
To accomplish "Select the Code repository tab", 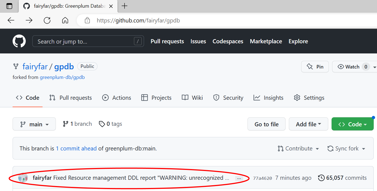I will [28, 98].
